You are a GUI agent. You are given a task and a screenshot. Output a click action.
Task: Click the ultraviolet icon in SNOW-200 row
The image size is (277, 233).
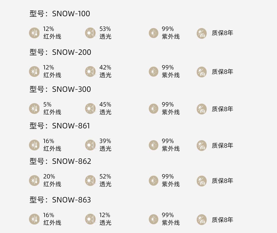154,71
